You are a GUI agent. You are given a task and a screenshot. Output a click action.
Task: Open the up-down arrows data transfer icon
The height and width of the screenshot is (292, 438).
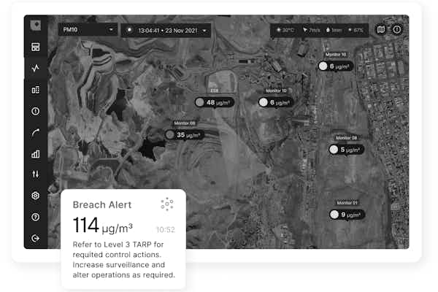(x=35, y=174)
